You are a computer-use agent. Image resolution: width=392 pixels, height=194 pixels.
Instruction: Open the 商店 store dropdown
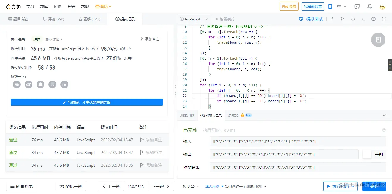pos(103,7)
